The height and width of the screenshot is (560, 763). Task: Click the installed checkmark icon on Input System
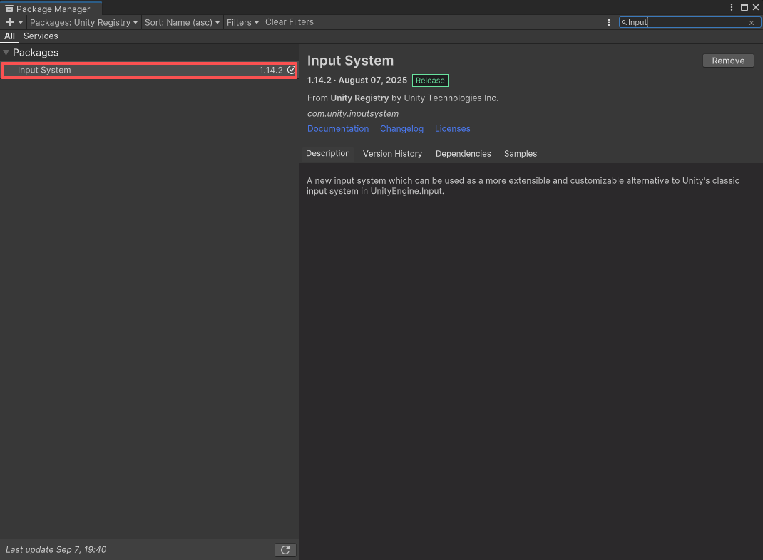(x=291, y=70)
